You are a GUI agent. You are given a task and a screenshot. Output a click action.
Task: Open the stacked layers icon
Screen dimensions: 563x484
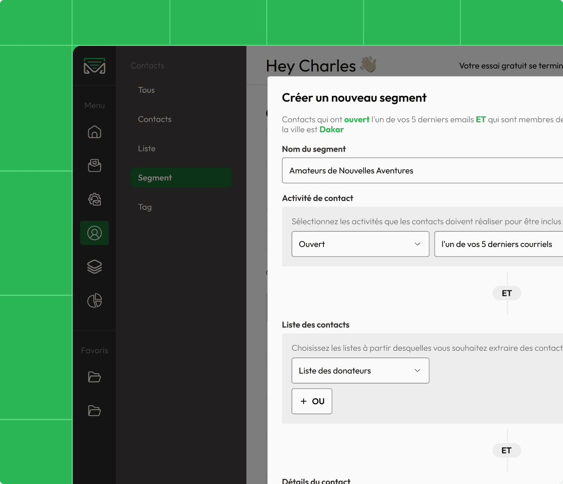coord(94,267)
